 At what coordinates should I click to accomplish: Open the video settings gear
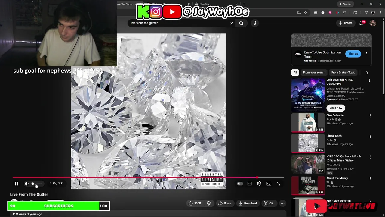(259, 184)
